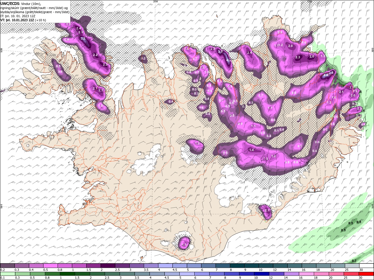
Task: Click the 'slydda/snjókoma' legend description line
Action: click(35, 12)
